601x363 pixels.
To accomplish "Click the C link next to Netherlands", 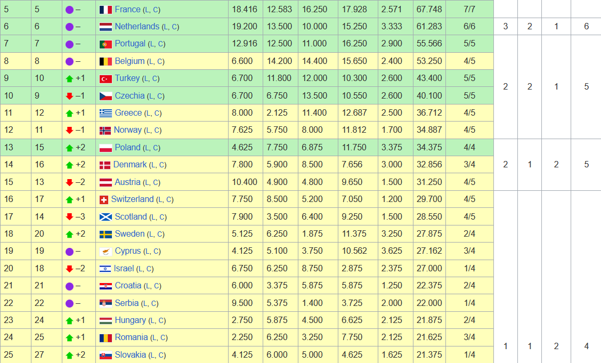I will coord(174,27).
